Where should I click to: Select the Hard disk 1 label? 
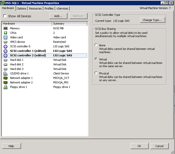tap(17, 60)
